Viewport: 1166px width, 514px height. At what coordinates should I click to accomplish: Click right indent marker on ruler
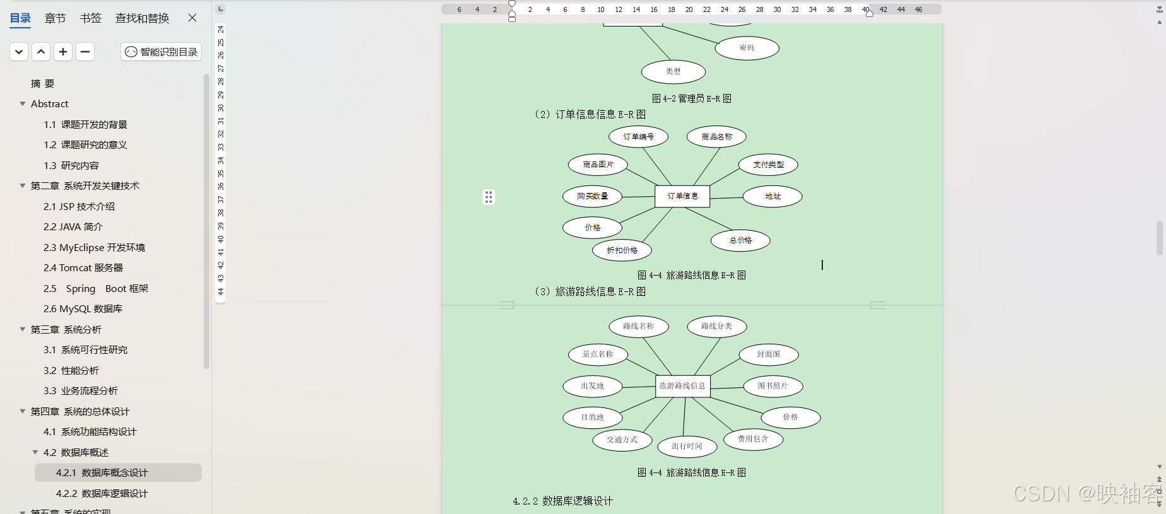[870, 13]
